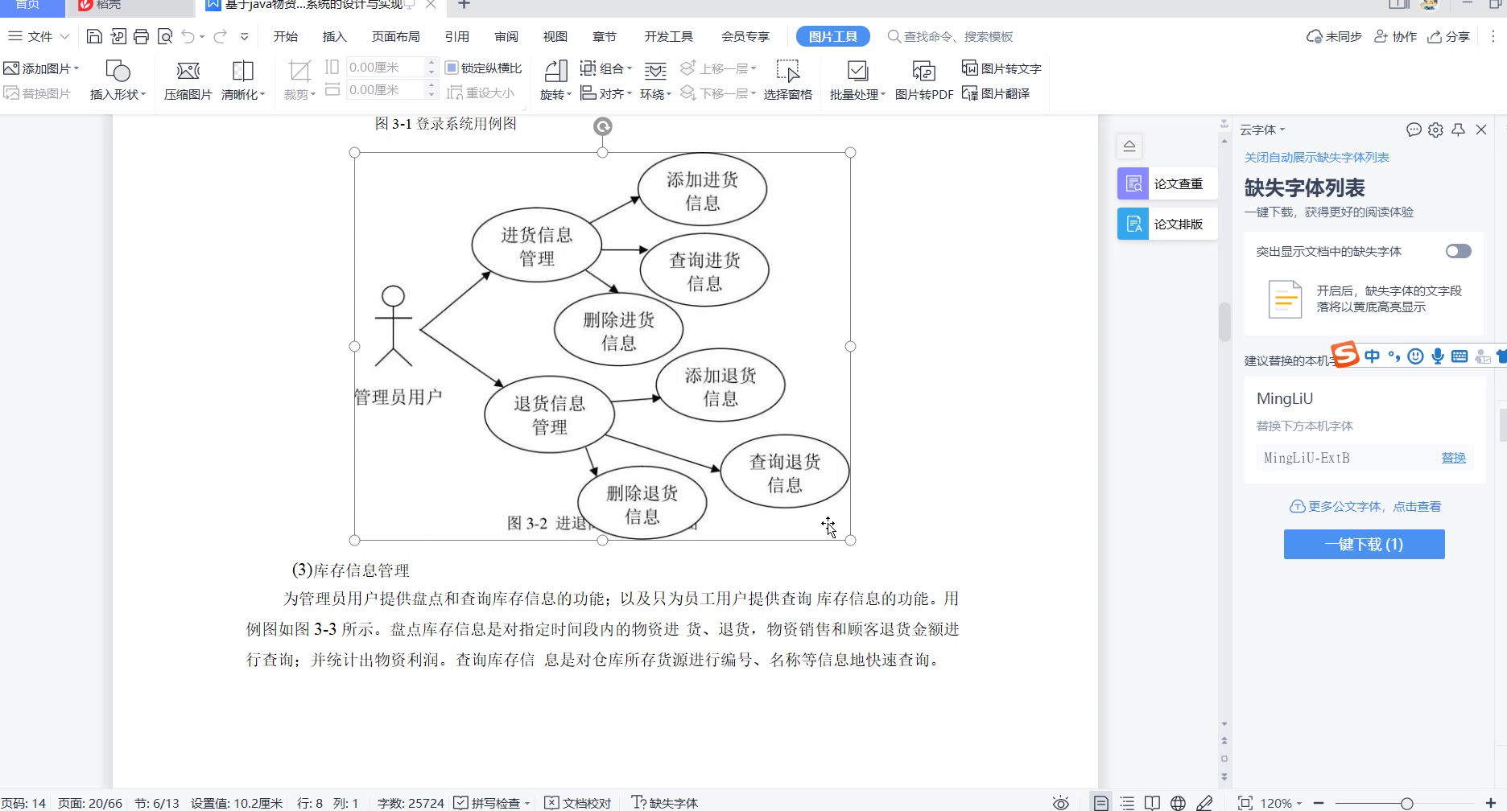Expand the Rotate (旋转) dropdown
This screenshot has width=1507, height=811.
pyautogui.click(x=555, y=94)
